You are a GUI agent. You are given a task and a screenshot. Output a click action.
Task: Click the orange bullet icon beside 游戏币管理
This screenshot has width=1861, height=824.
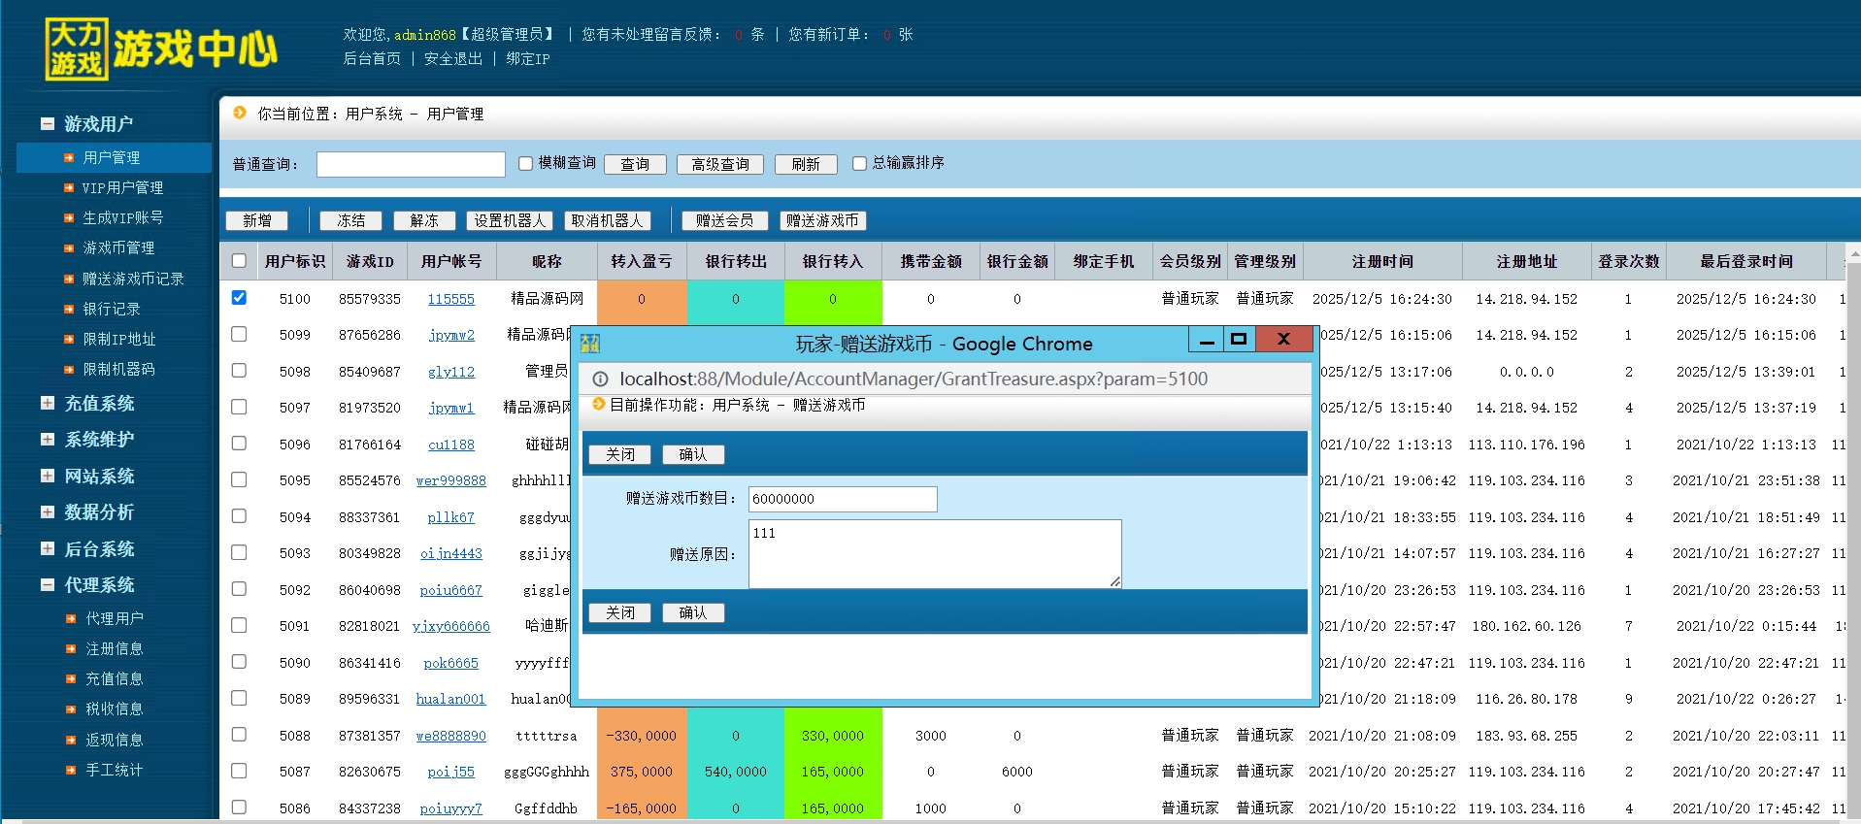(x=69, y=248)
